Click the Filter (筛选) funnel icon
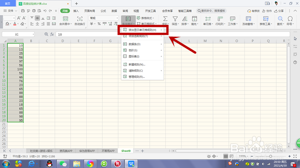The width and height of the screenshot is (300, 168). coord(175,19)
